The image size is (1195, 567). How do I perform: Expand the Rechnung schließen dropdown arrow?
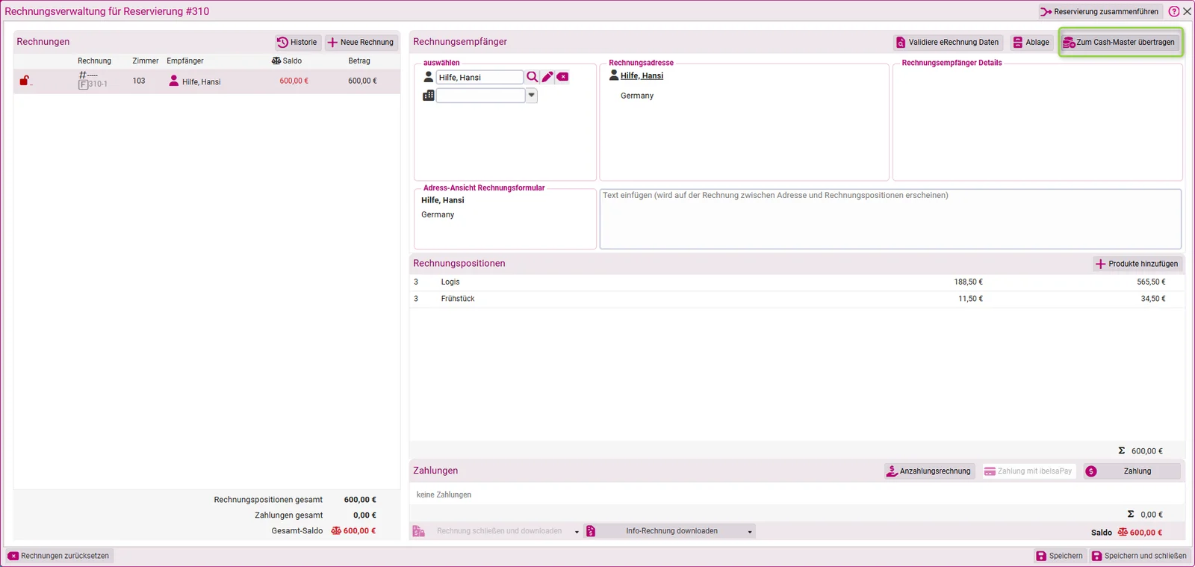(577, 532)
